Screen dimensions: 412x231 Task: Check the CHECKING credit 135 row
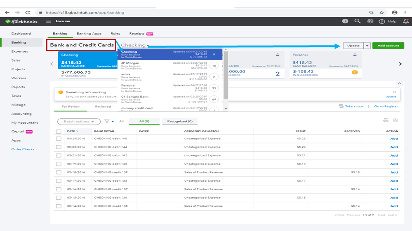pos(59,206)
